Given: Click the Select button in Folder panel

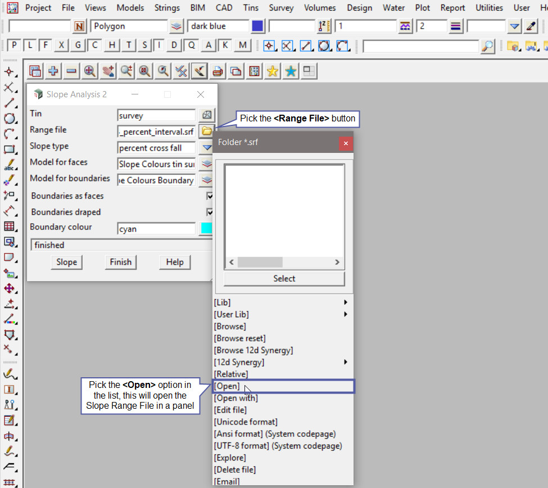Looking at the screenshot, I should coord(284,278).
